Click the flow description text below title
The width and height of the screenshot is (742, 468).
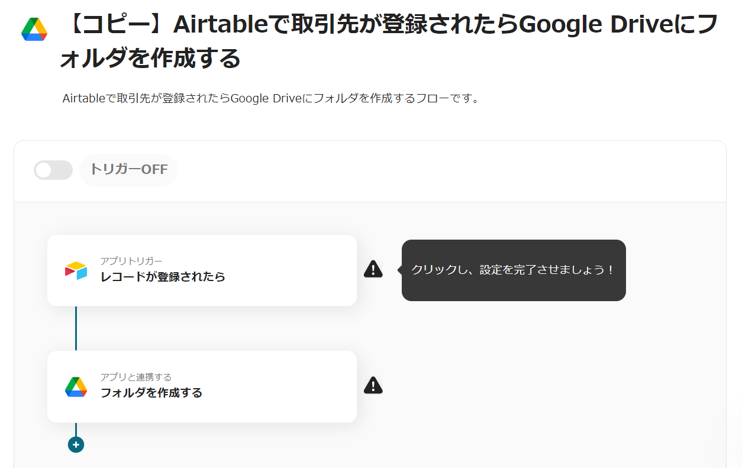click(270, 99)
